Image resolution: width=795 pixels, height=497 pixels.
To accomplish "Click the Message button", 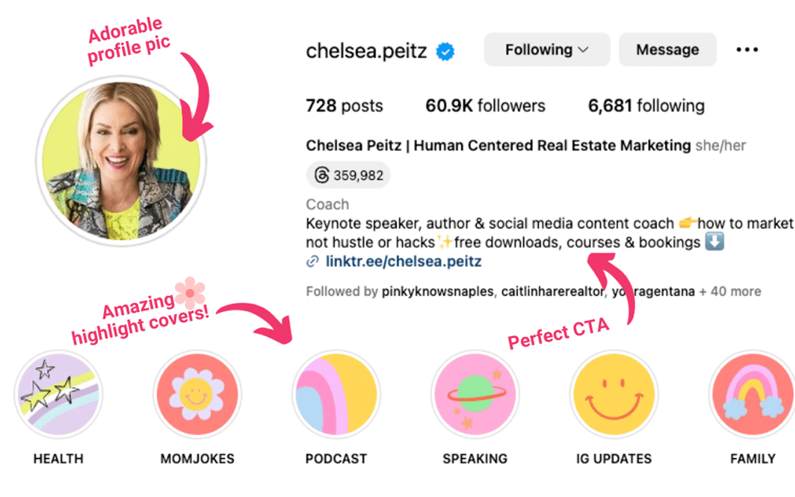I will (667, 49).
